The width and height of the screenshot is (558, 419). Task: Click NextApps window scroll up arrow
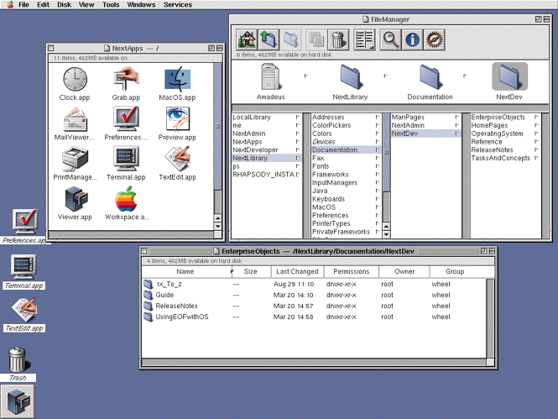coord(218,217)
